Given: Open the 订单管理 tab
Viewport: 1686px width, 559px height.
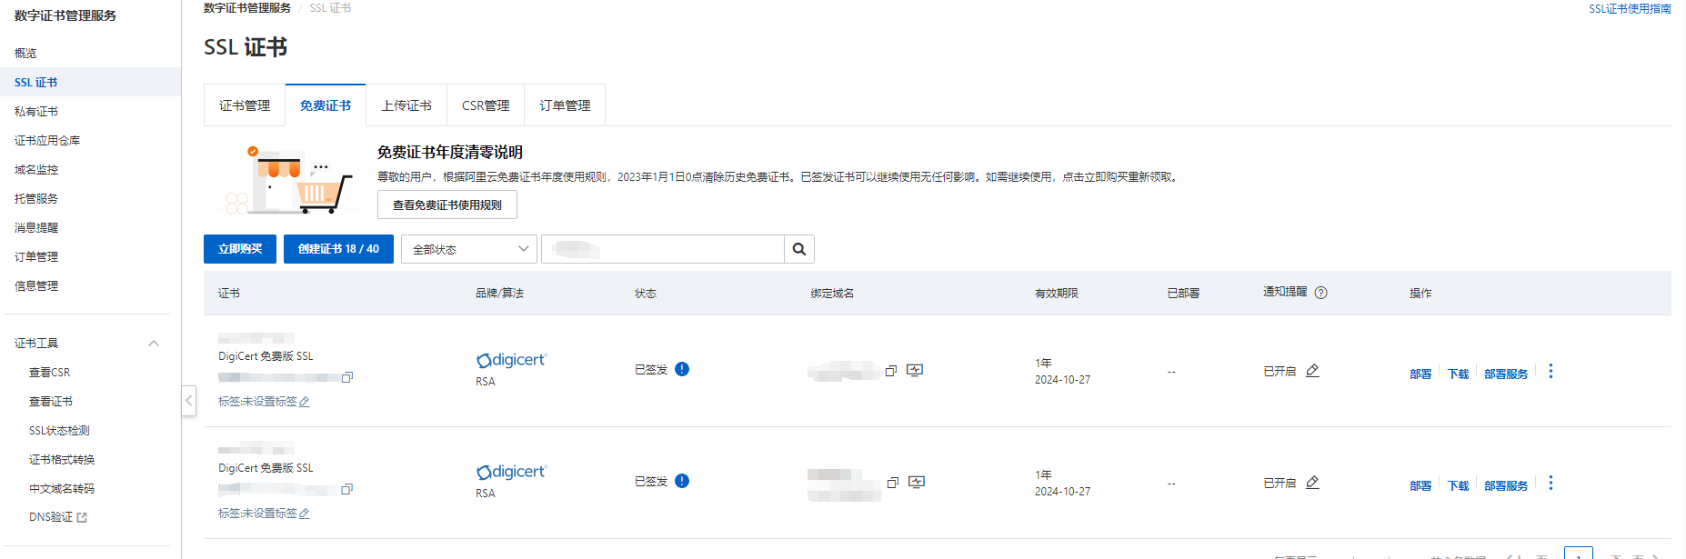Looking at the screenshot, I should coord(565,105).
